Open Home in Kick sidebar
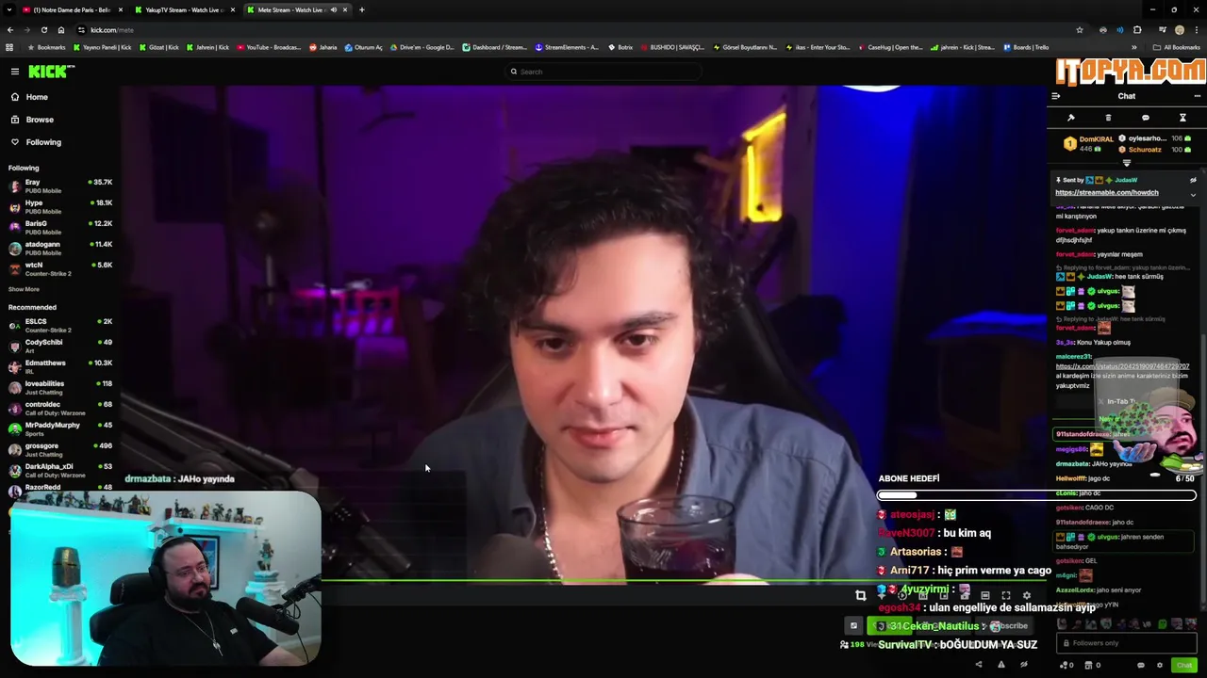The image size is (1207, 678). [x=37, y=97]
